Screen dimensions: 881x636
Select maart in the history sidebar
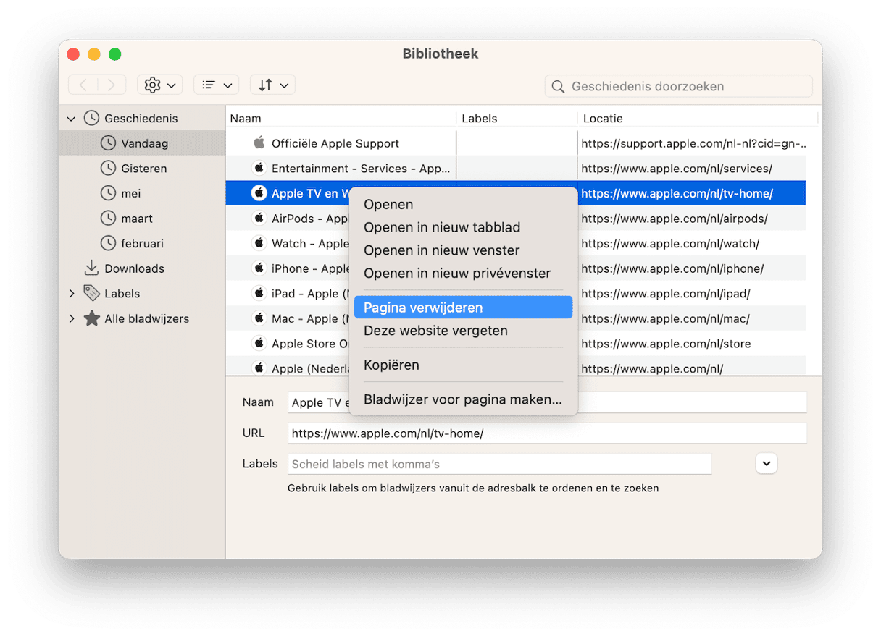142,219
